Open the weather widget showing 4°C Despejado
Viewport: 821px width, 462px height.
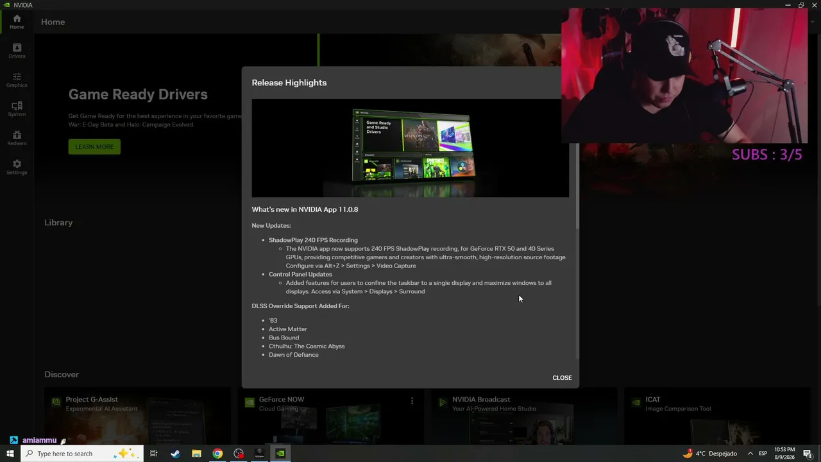pyautogui.click(x=710, y=454)
